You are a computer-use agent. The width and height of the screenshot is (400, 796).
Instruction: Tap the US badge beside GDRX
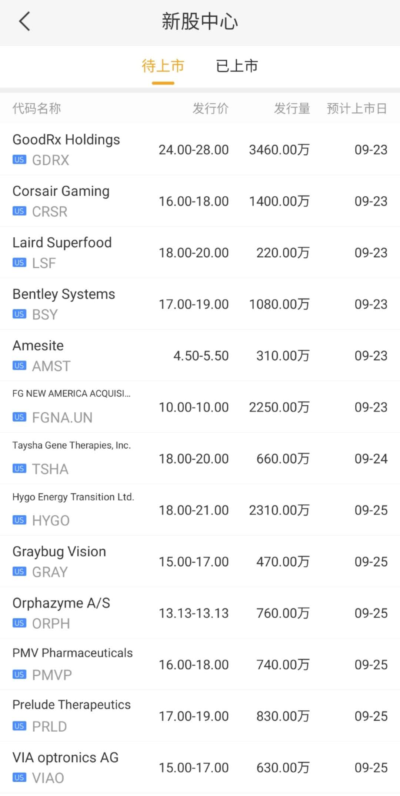click(x=19, y=160)
